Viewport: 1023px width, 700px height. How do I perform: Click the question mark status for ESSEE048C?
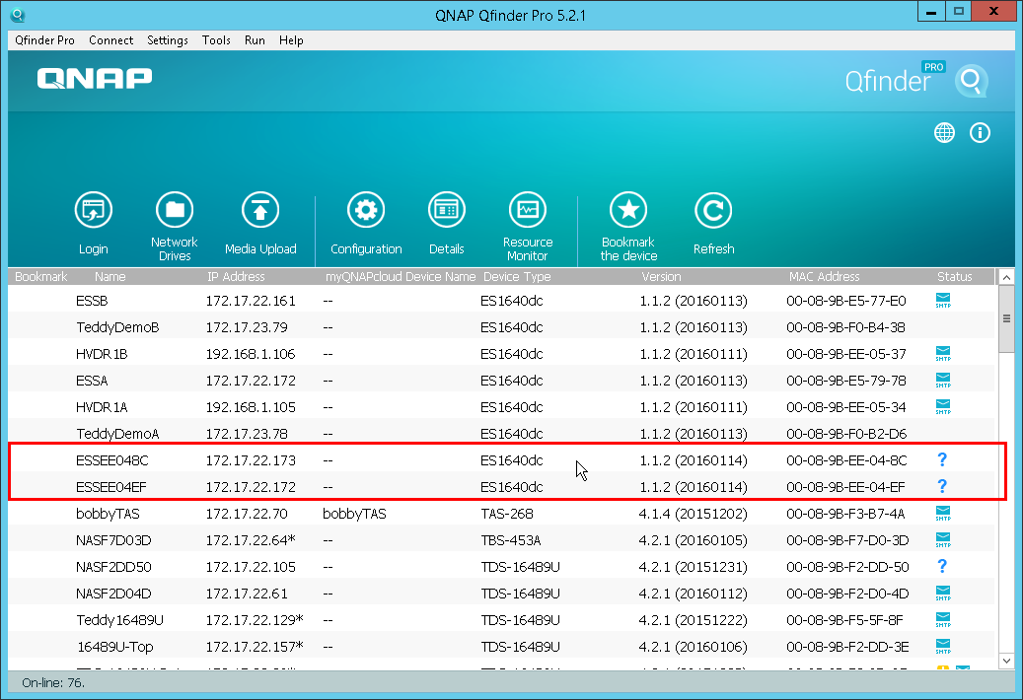pos(942,460)
